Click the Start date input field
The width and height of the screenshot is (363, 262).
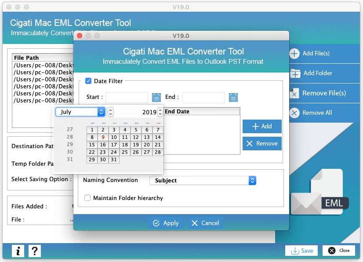[x=127, y=97]
